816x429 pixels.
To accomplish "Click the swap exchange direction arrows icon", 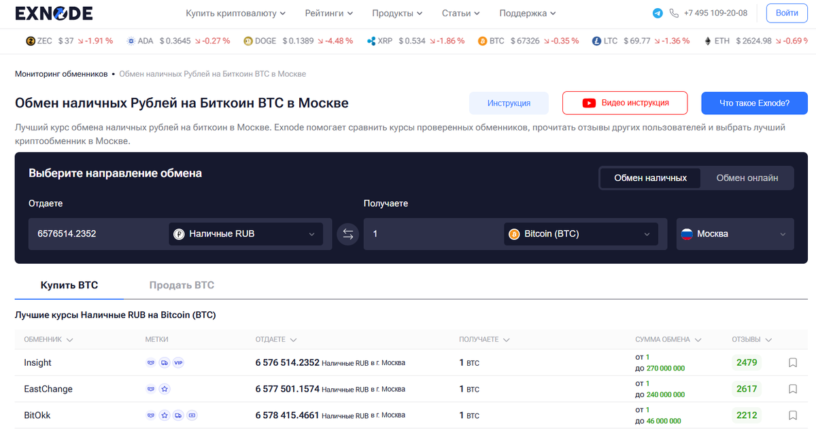I will click(347, 234).
